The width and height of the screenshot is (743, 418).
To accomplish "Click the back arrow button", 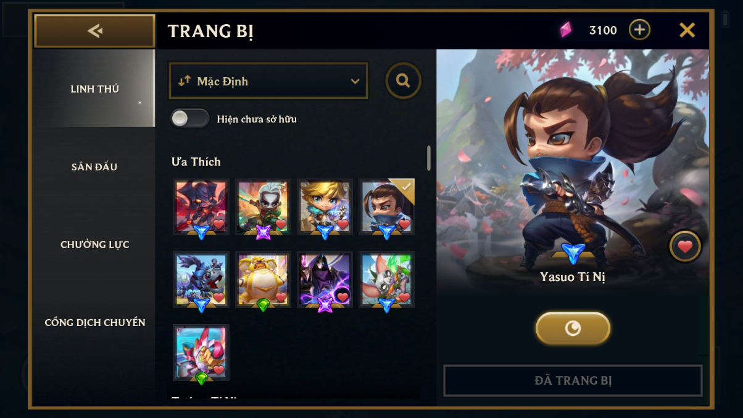I will point(94,31).
